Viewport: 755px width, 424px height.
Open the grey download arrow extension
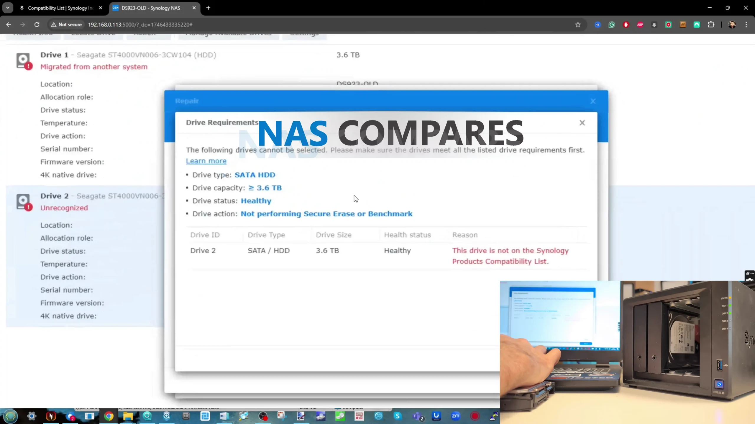(x=654, y=25)
